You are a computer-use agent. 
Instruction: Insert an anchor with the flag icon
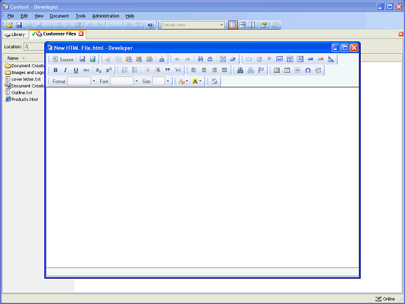pyautogui.click(x=261, y=70)
